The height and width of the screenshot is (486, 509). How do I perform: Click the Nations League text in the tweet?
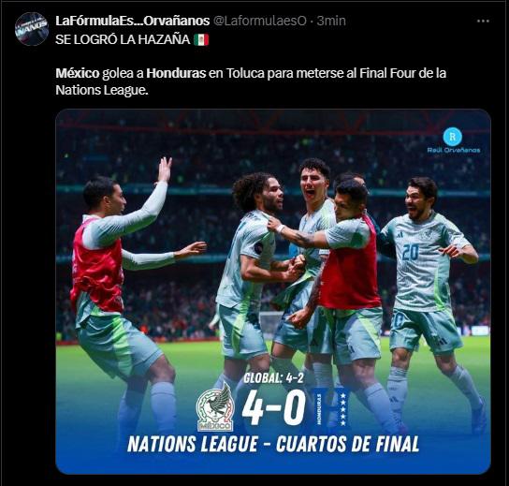coord(102,90)
